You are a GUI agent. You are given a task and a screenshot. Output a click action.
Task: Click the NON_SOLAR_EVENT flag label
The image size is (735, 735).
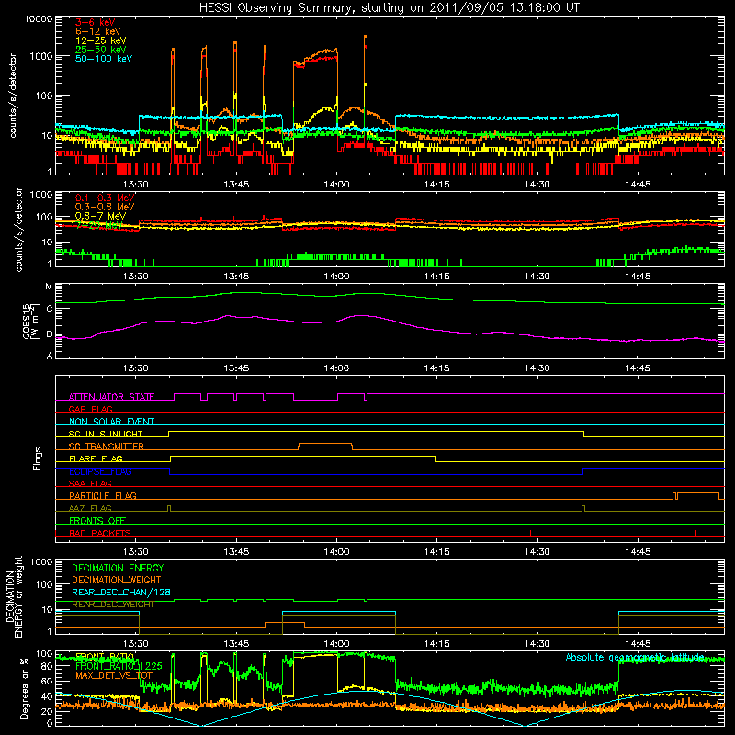[111, 422]
